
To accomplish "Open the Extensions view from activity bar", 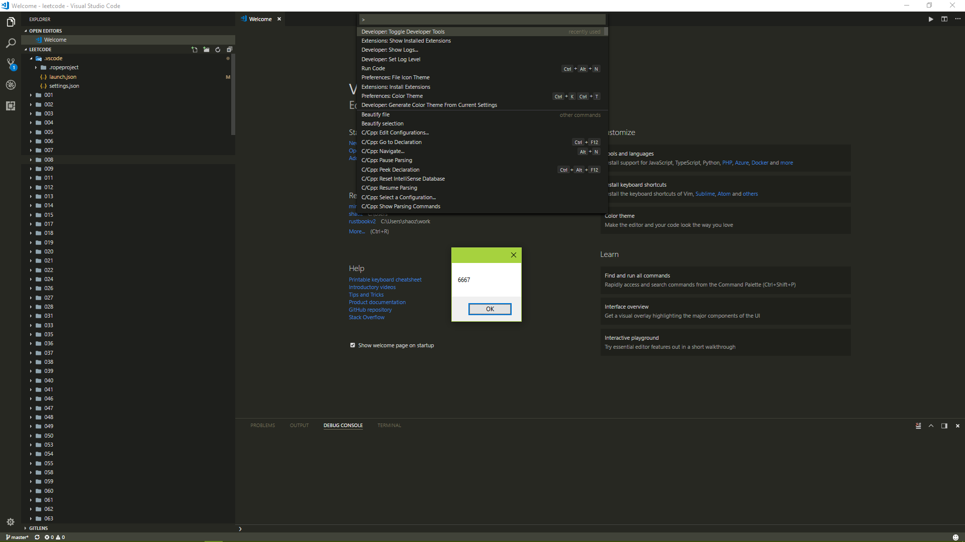I will pos(11,106).
